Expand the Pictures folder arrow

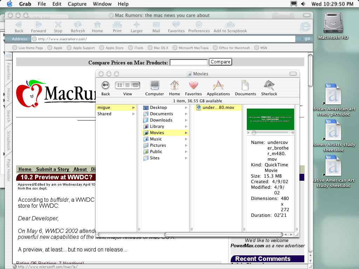(186, 145)
